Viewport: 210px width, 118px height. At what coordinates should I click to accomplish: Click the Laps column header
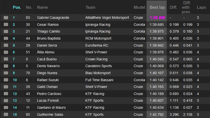pos(201,7)
